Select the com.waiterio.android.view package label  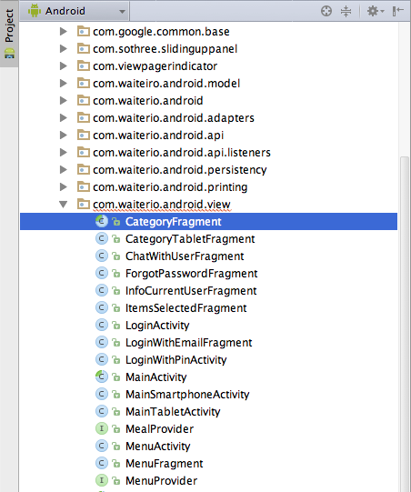162,205
